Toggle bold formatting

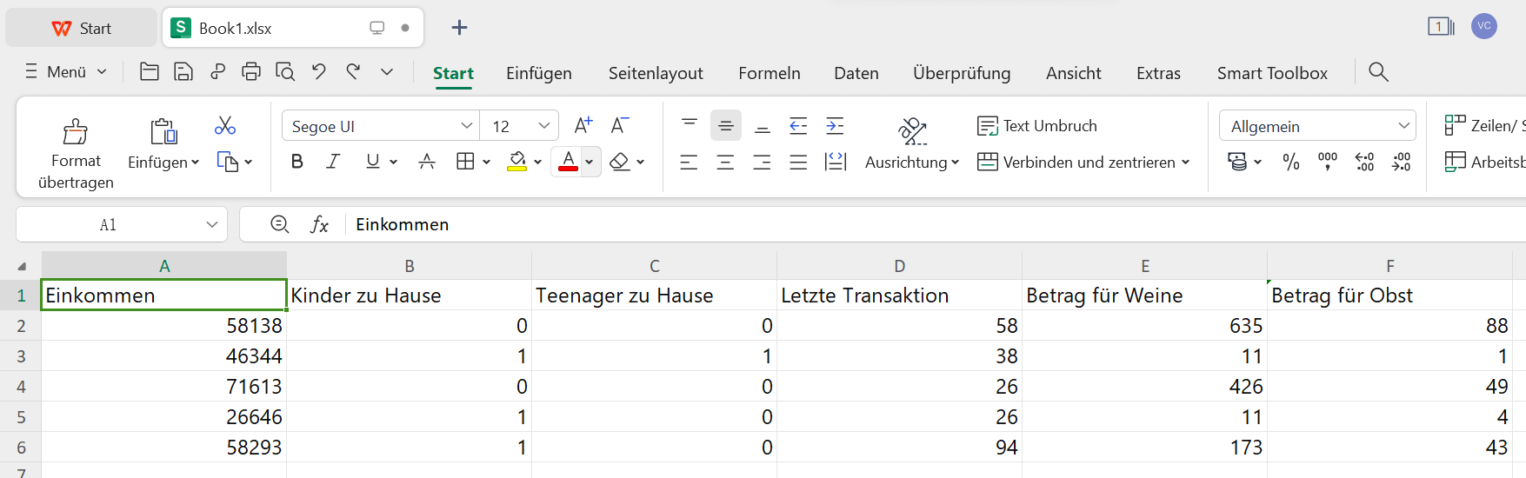click(x=297, y=162)
